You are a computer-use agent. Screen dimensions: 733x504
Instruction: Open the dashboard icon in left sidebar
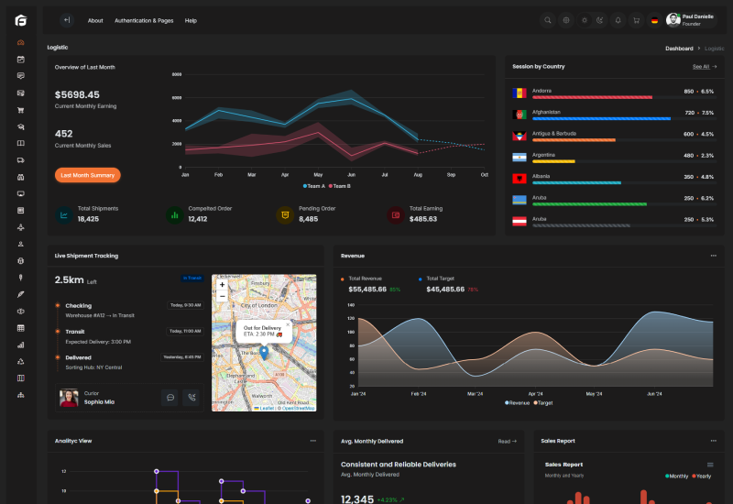20,43
